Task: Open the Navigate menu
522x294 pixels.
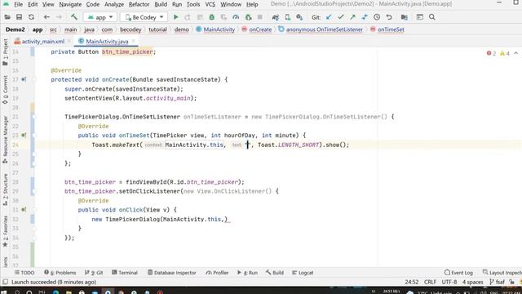Action: 70,4
